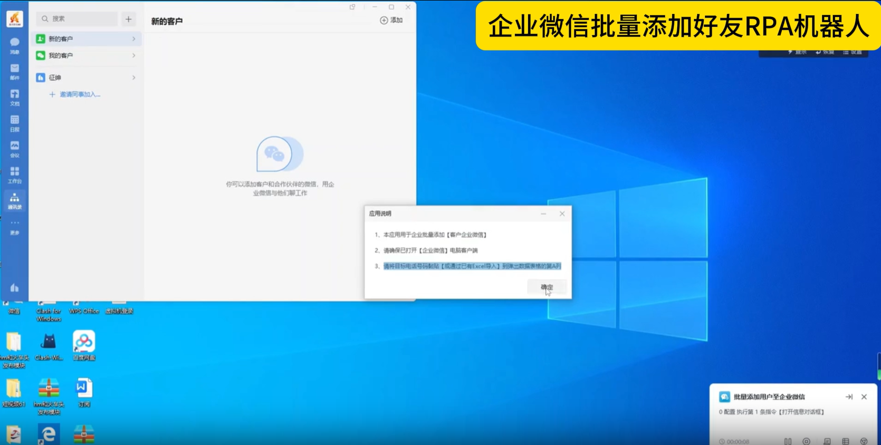881x445 pixels.
Task: Open the log icon in RPA run panel
Action: pyautogui.click(x=827, y=441)
